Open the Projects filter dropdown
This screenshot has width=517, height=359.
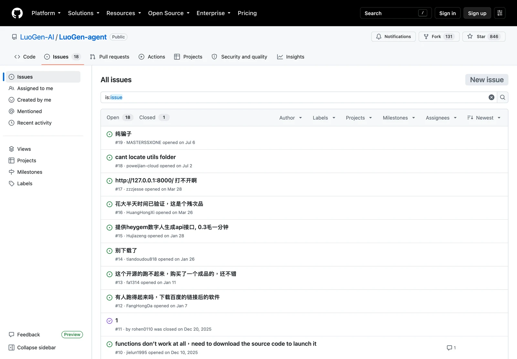click(x=359, y=118)
